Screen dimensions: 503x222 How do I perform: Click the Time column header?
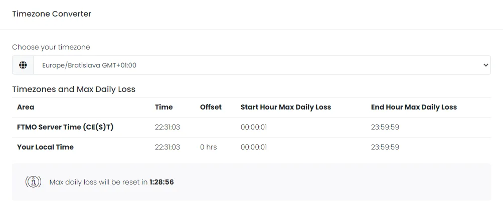click(164, 107)
